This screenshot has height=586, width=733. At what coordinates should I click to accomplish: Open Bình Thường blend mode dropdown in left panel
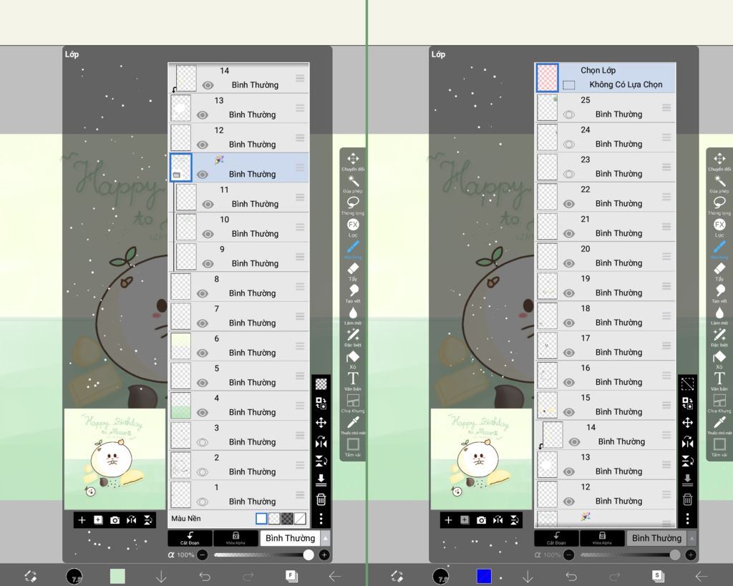(291, 538)
